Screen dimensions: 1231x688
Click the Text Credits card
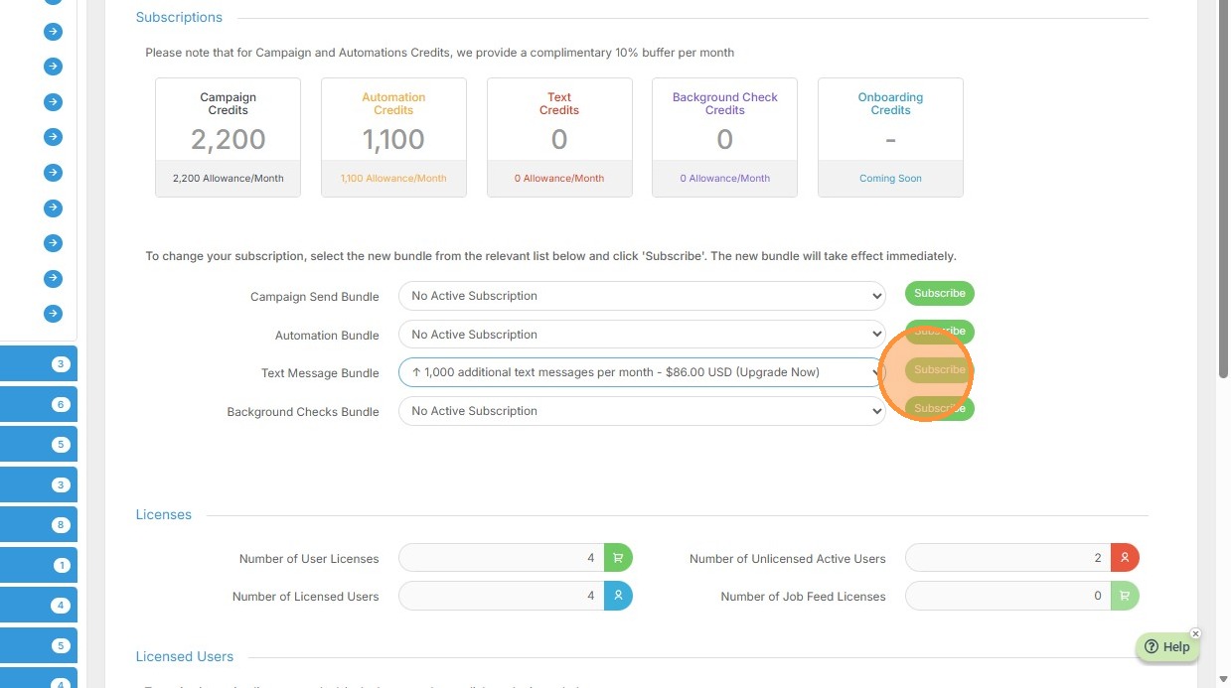point(559,137)
